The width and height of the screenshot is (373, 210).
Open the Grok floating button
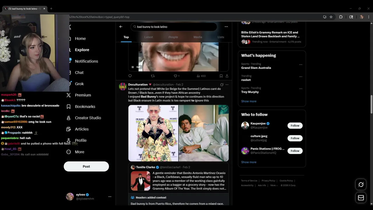pyautogui.click(x=361, y=185)
